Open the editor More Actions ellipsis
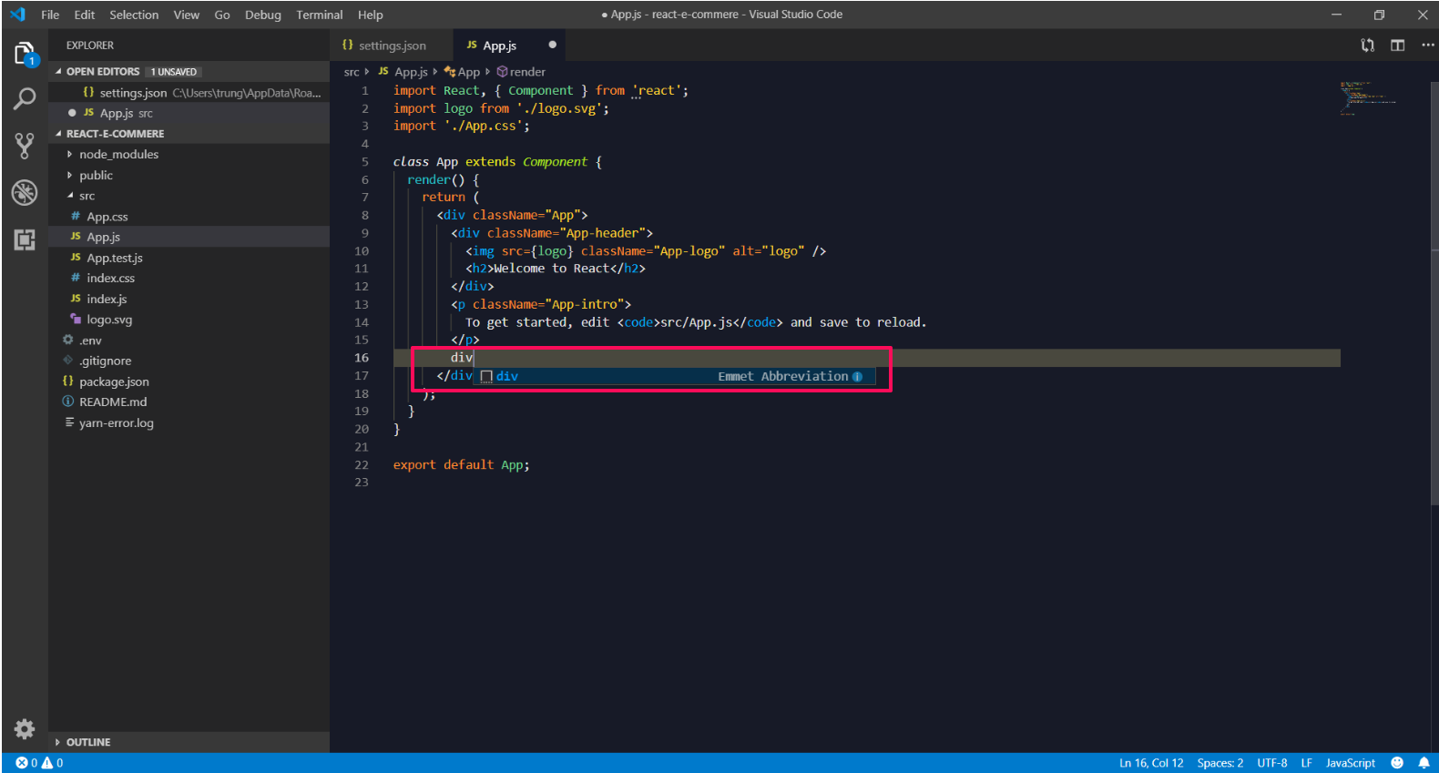 pos(1427,46)
